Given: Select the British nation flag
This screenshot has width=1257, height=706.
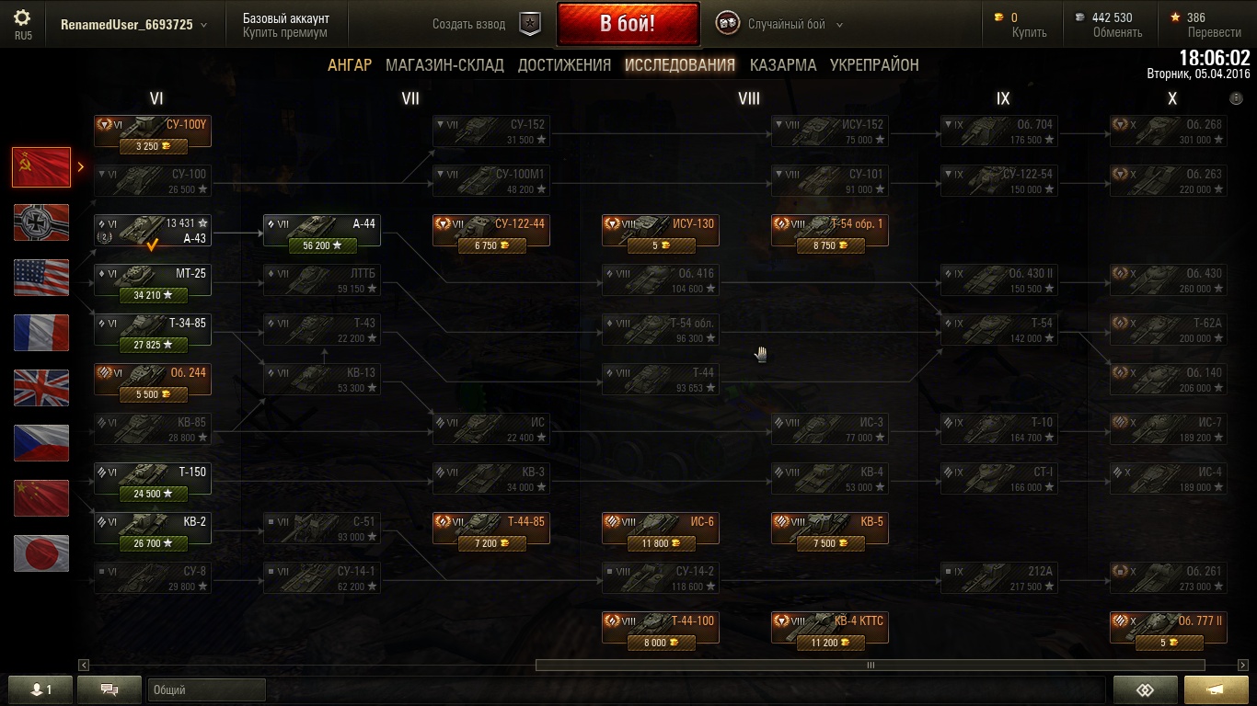Looking at the screenshot, I should pyautogui.click(x=41, y=388).
